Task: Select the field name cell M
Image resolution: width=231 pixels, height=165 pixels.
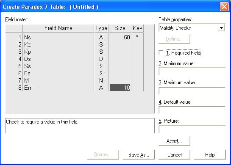Action: [x=58, y=80]
